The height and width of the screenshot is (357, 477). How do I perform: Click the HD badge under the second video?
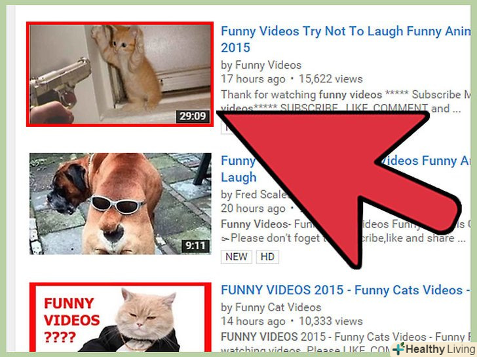point(267,257)
